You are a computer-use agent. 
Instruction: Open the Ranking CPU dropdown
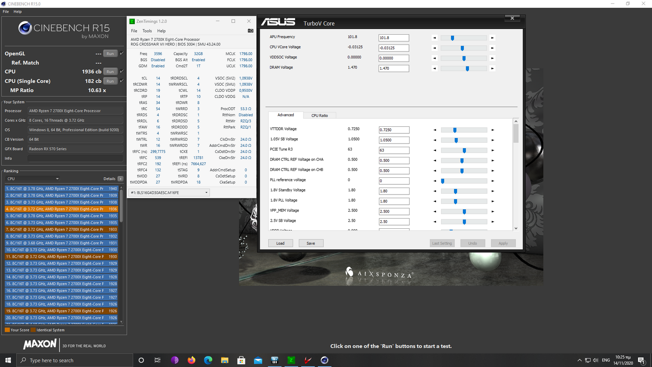pos(33,179)
